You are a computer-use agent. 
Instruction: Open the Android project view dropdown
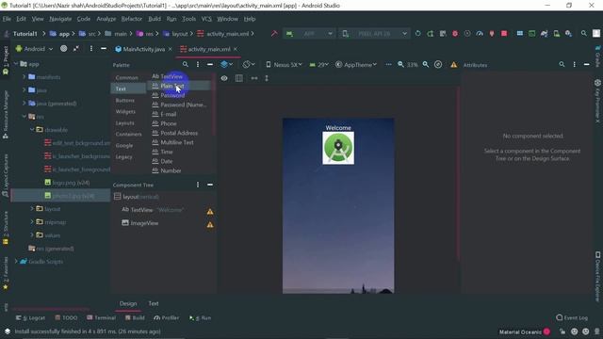[34, 49]
